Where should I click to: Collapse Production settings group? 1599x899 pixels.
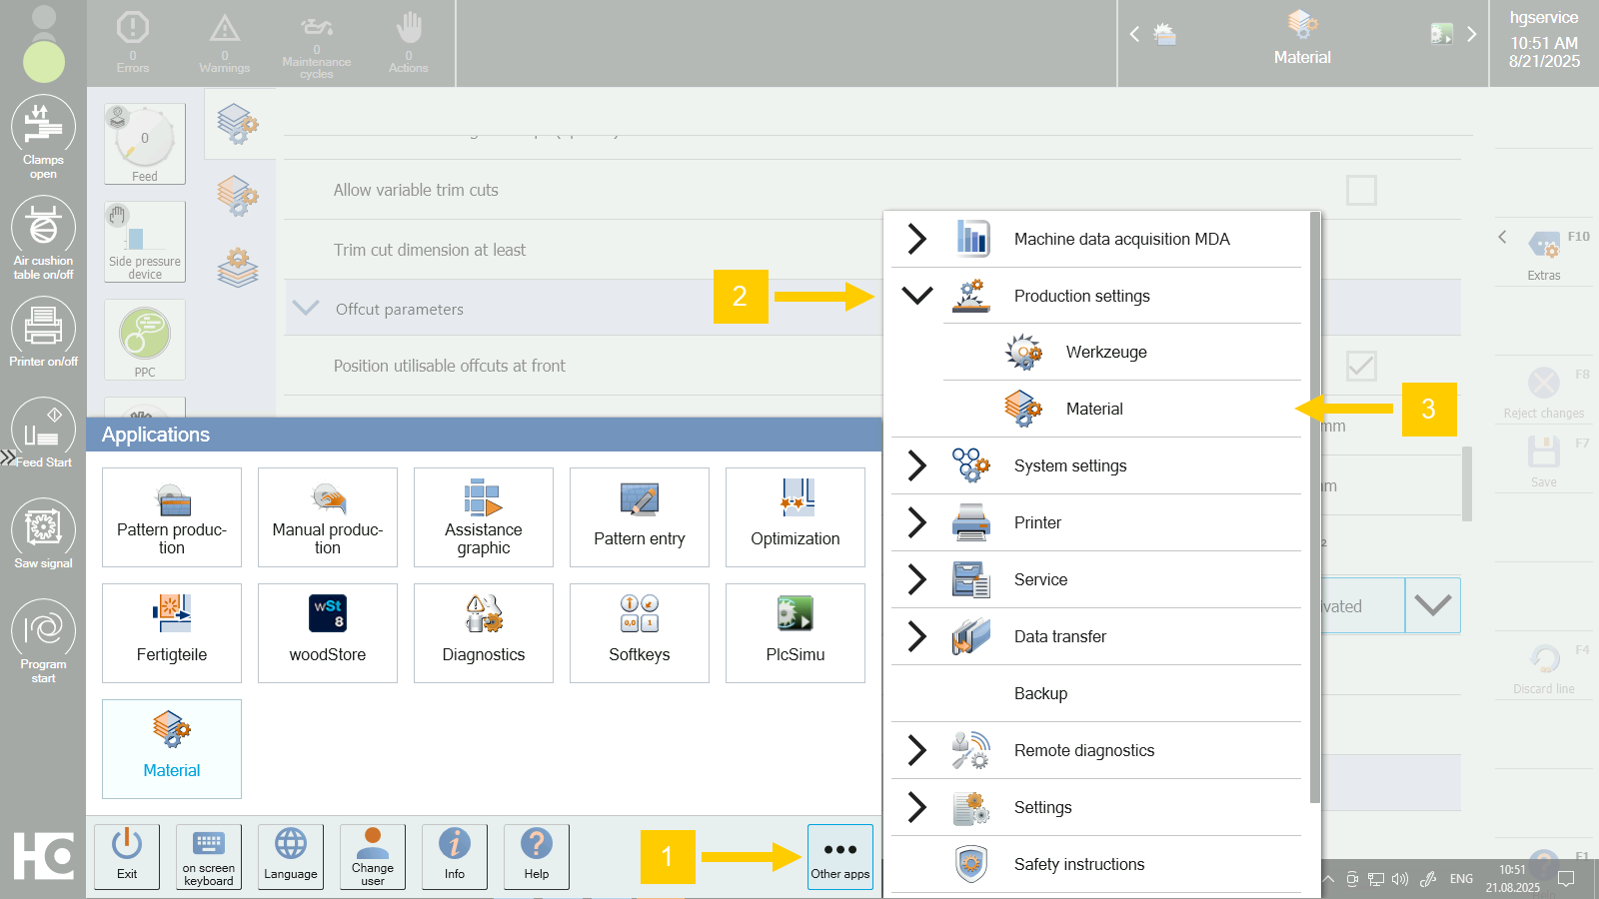(x=916, y=296)
